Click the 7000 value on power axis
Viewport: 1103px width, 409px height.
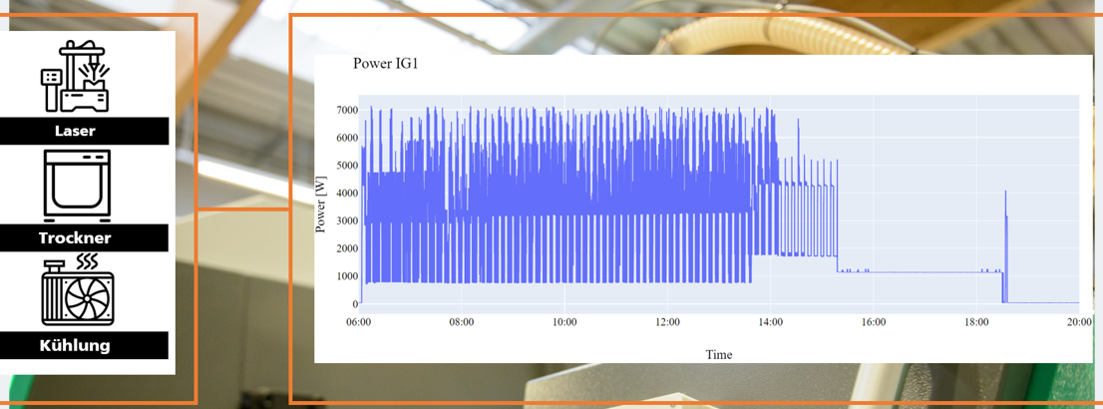pyautogui.click(x=347, y=110)
